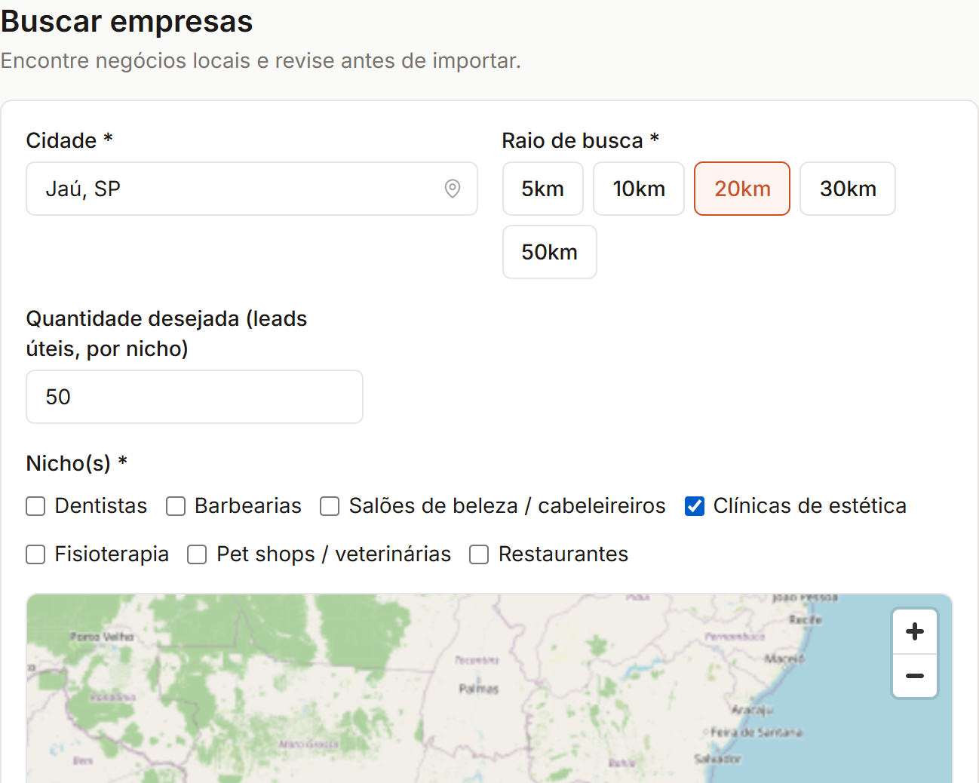Screen dimensions: 979x783
Task: Focus the Cidade input with Jaú, SP
Action: (x=252, y=189)
